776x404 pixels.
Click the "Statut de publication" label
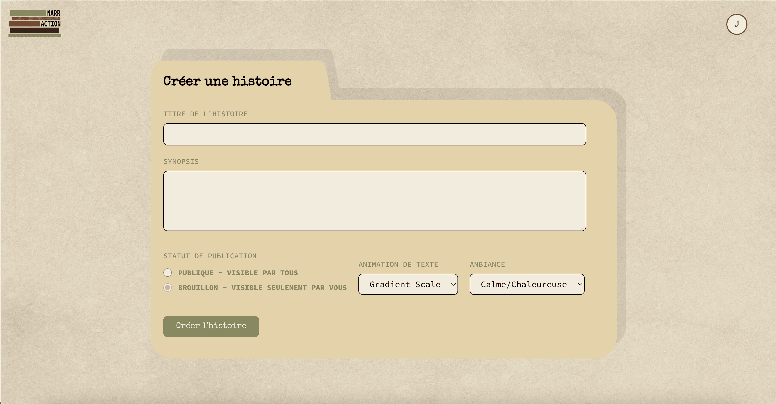(210, 256)
